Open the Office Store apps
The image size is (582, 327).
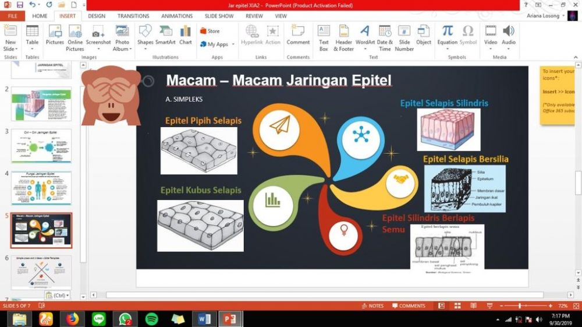(210, 31)
